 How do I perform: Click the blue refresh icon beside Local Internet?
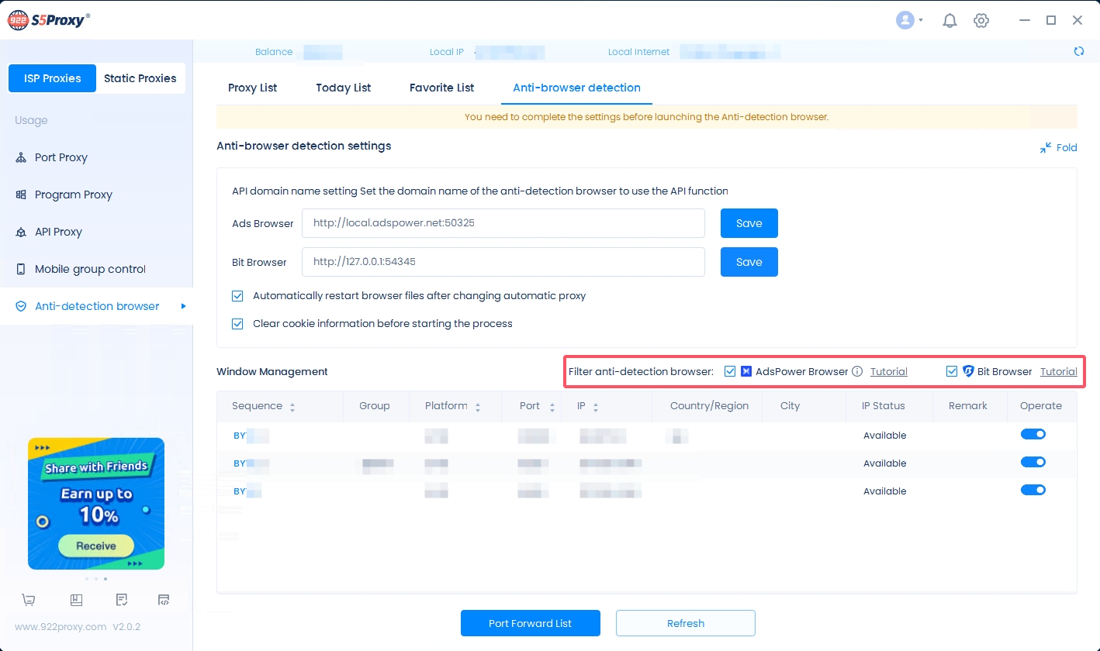click(x=1078, y=52)
